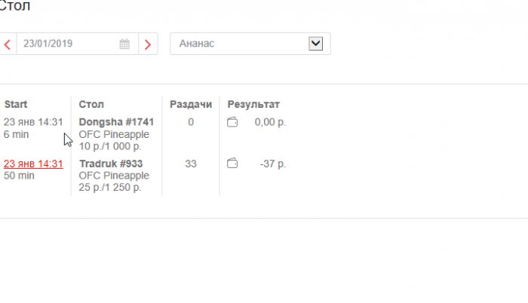Click the Стол column header
This screenshot has width=528, height=303.
(x=91, y=104)
